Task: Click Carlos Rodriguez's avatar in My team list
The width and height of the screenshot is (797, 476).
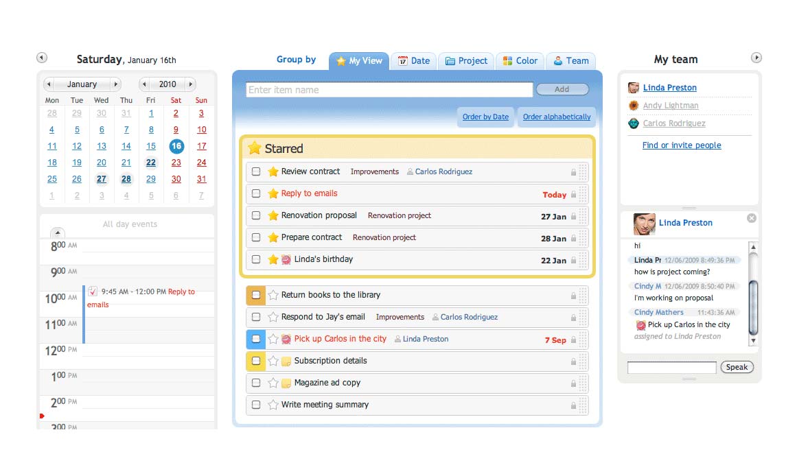Action: coord(634,123)
